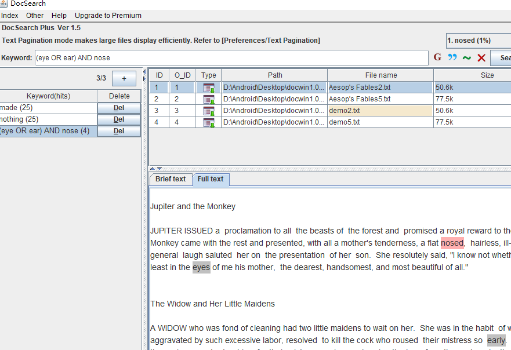Select the Full text tab
Screen dimensions: 511x350
point(210,179)
